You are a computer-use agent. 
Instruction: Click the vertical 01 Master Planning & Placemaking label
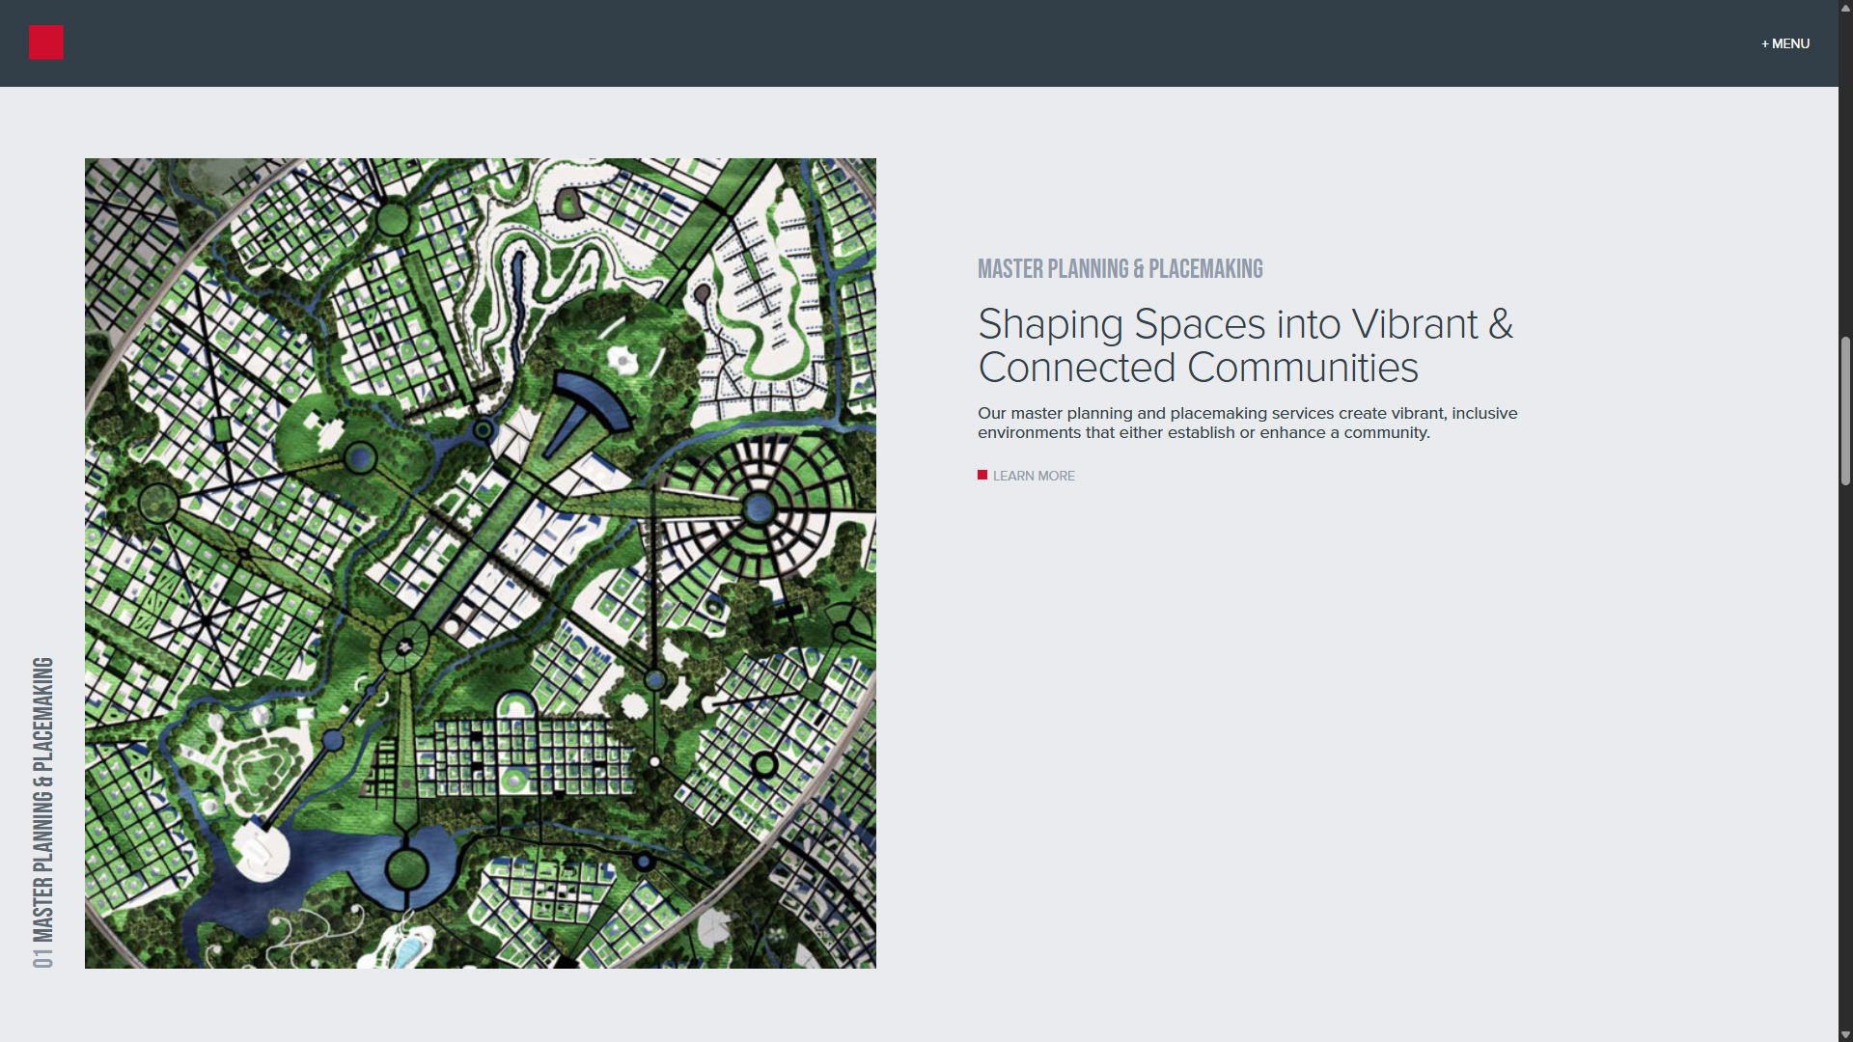tap(42, 812)
